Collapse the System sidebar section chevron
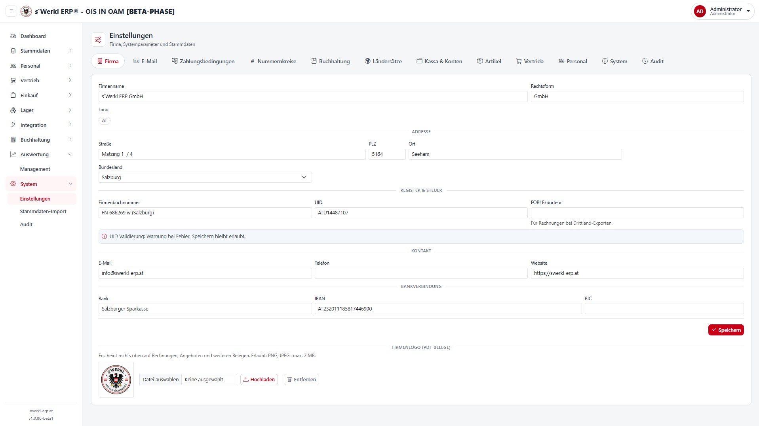The width and height of the screenshot is (759, 426). pyautogui.click(x=70, y=184)
